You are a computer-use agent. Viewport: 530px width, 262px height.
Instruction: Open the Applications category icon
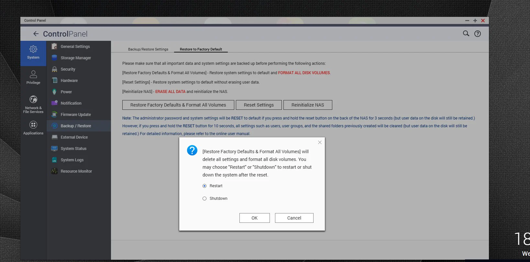coord(33,125)
